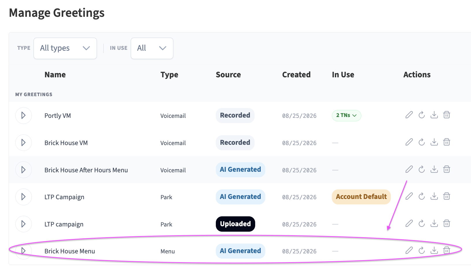Viewport: 471px width, 267px height.
Task: Select the Portly VM name
Action: [58, 116]
